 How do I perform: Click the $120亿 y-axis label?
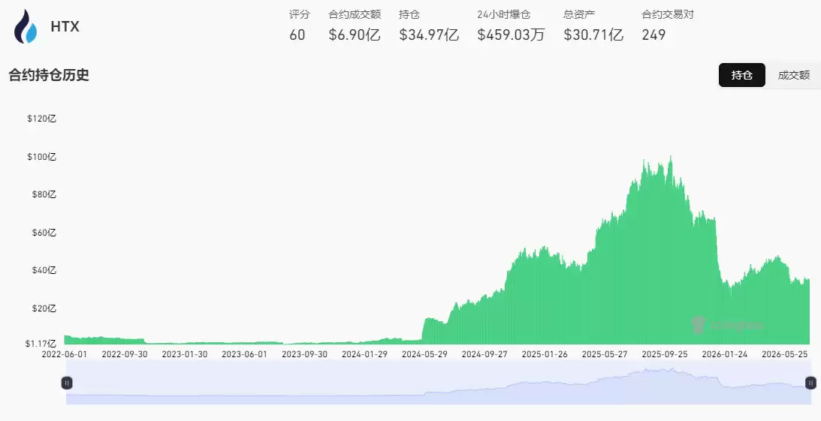[41, 119]
